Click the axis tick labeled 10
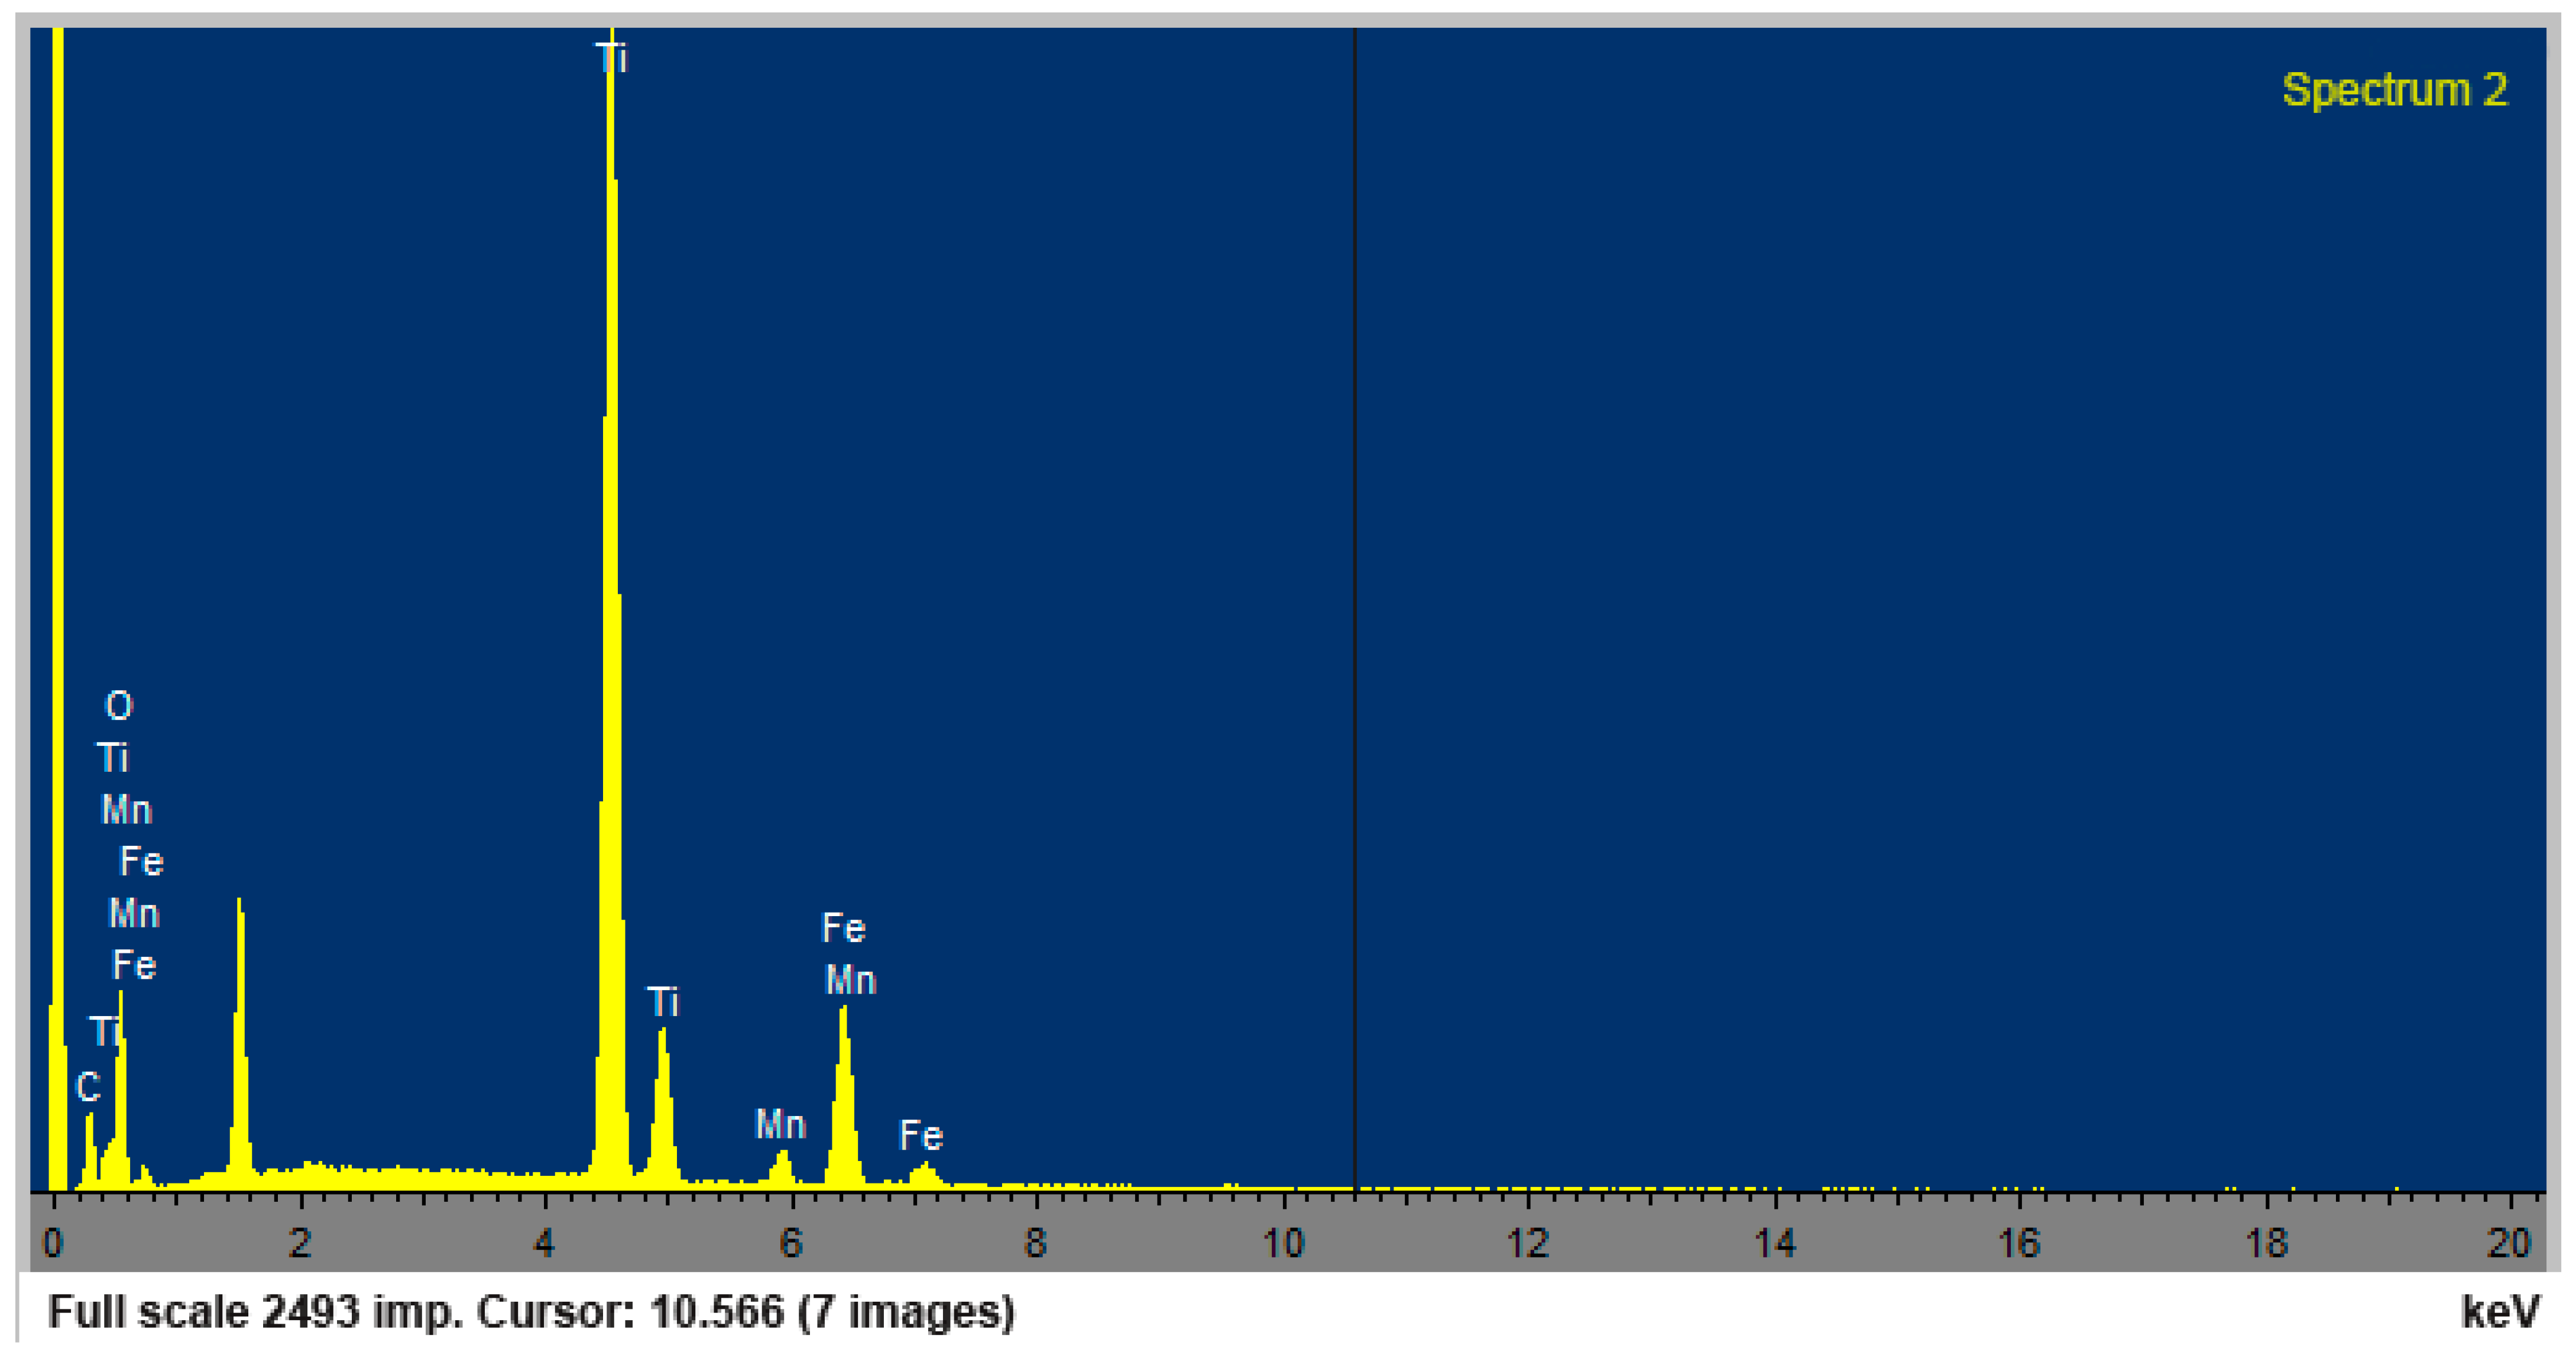2576x1355 pixels. [1283, 1244]
